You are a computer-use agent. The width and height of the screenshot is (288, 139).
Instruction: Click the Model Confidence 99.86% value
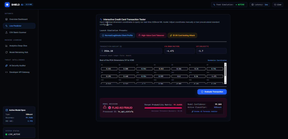218,104
